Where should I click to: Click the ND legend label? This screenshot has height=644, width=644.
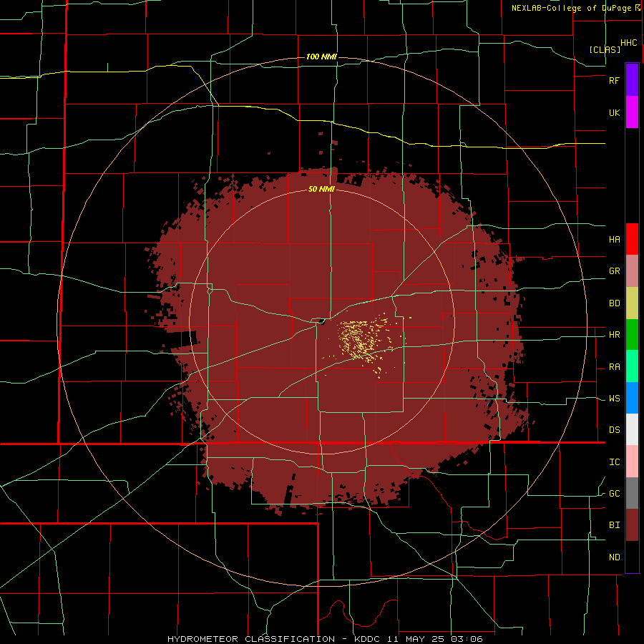(614, 557)
